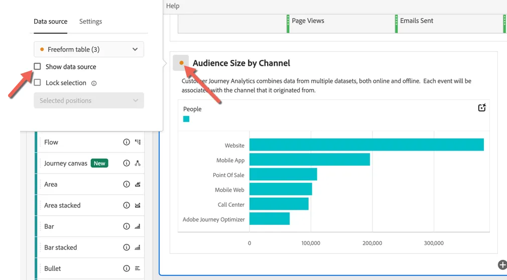Click the Website axis label

pos(234,146)
